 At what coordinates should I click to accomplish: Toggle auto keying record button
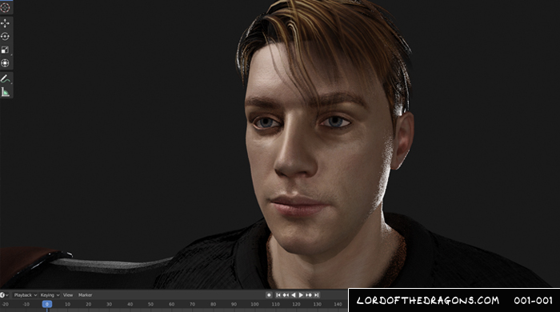[x=269, y=295]
